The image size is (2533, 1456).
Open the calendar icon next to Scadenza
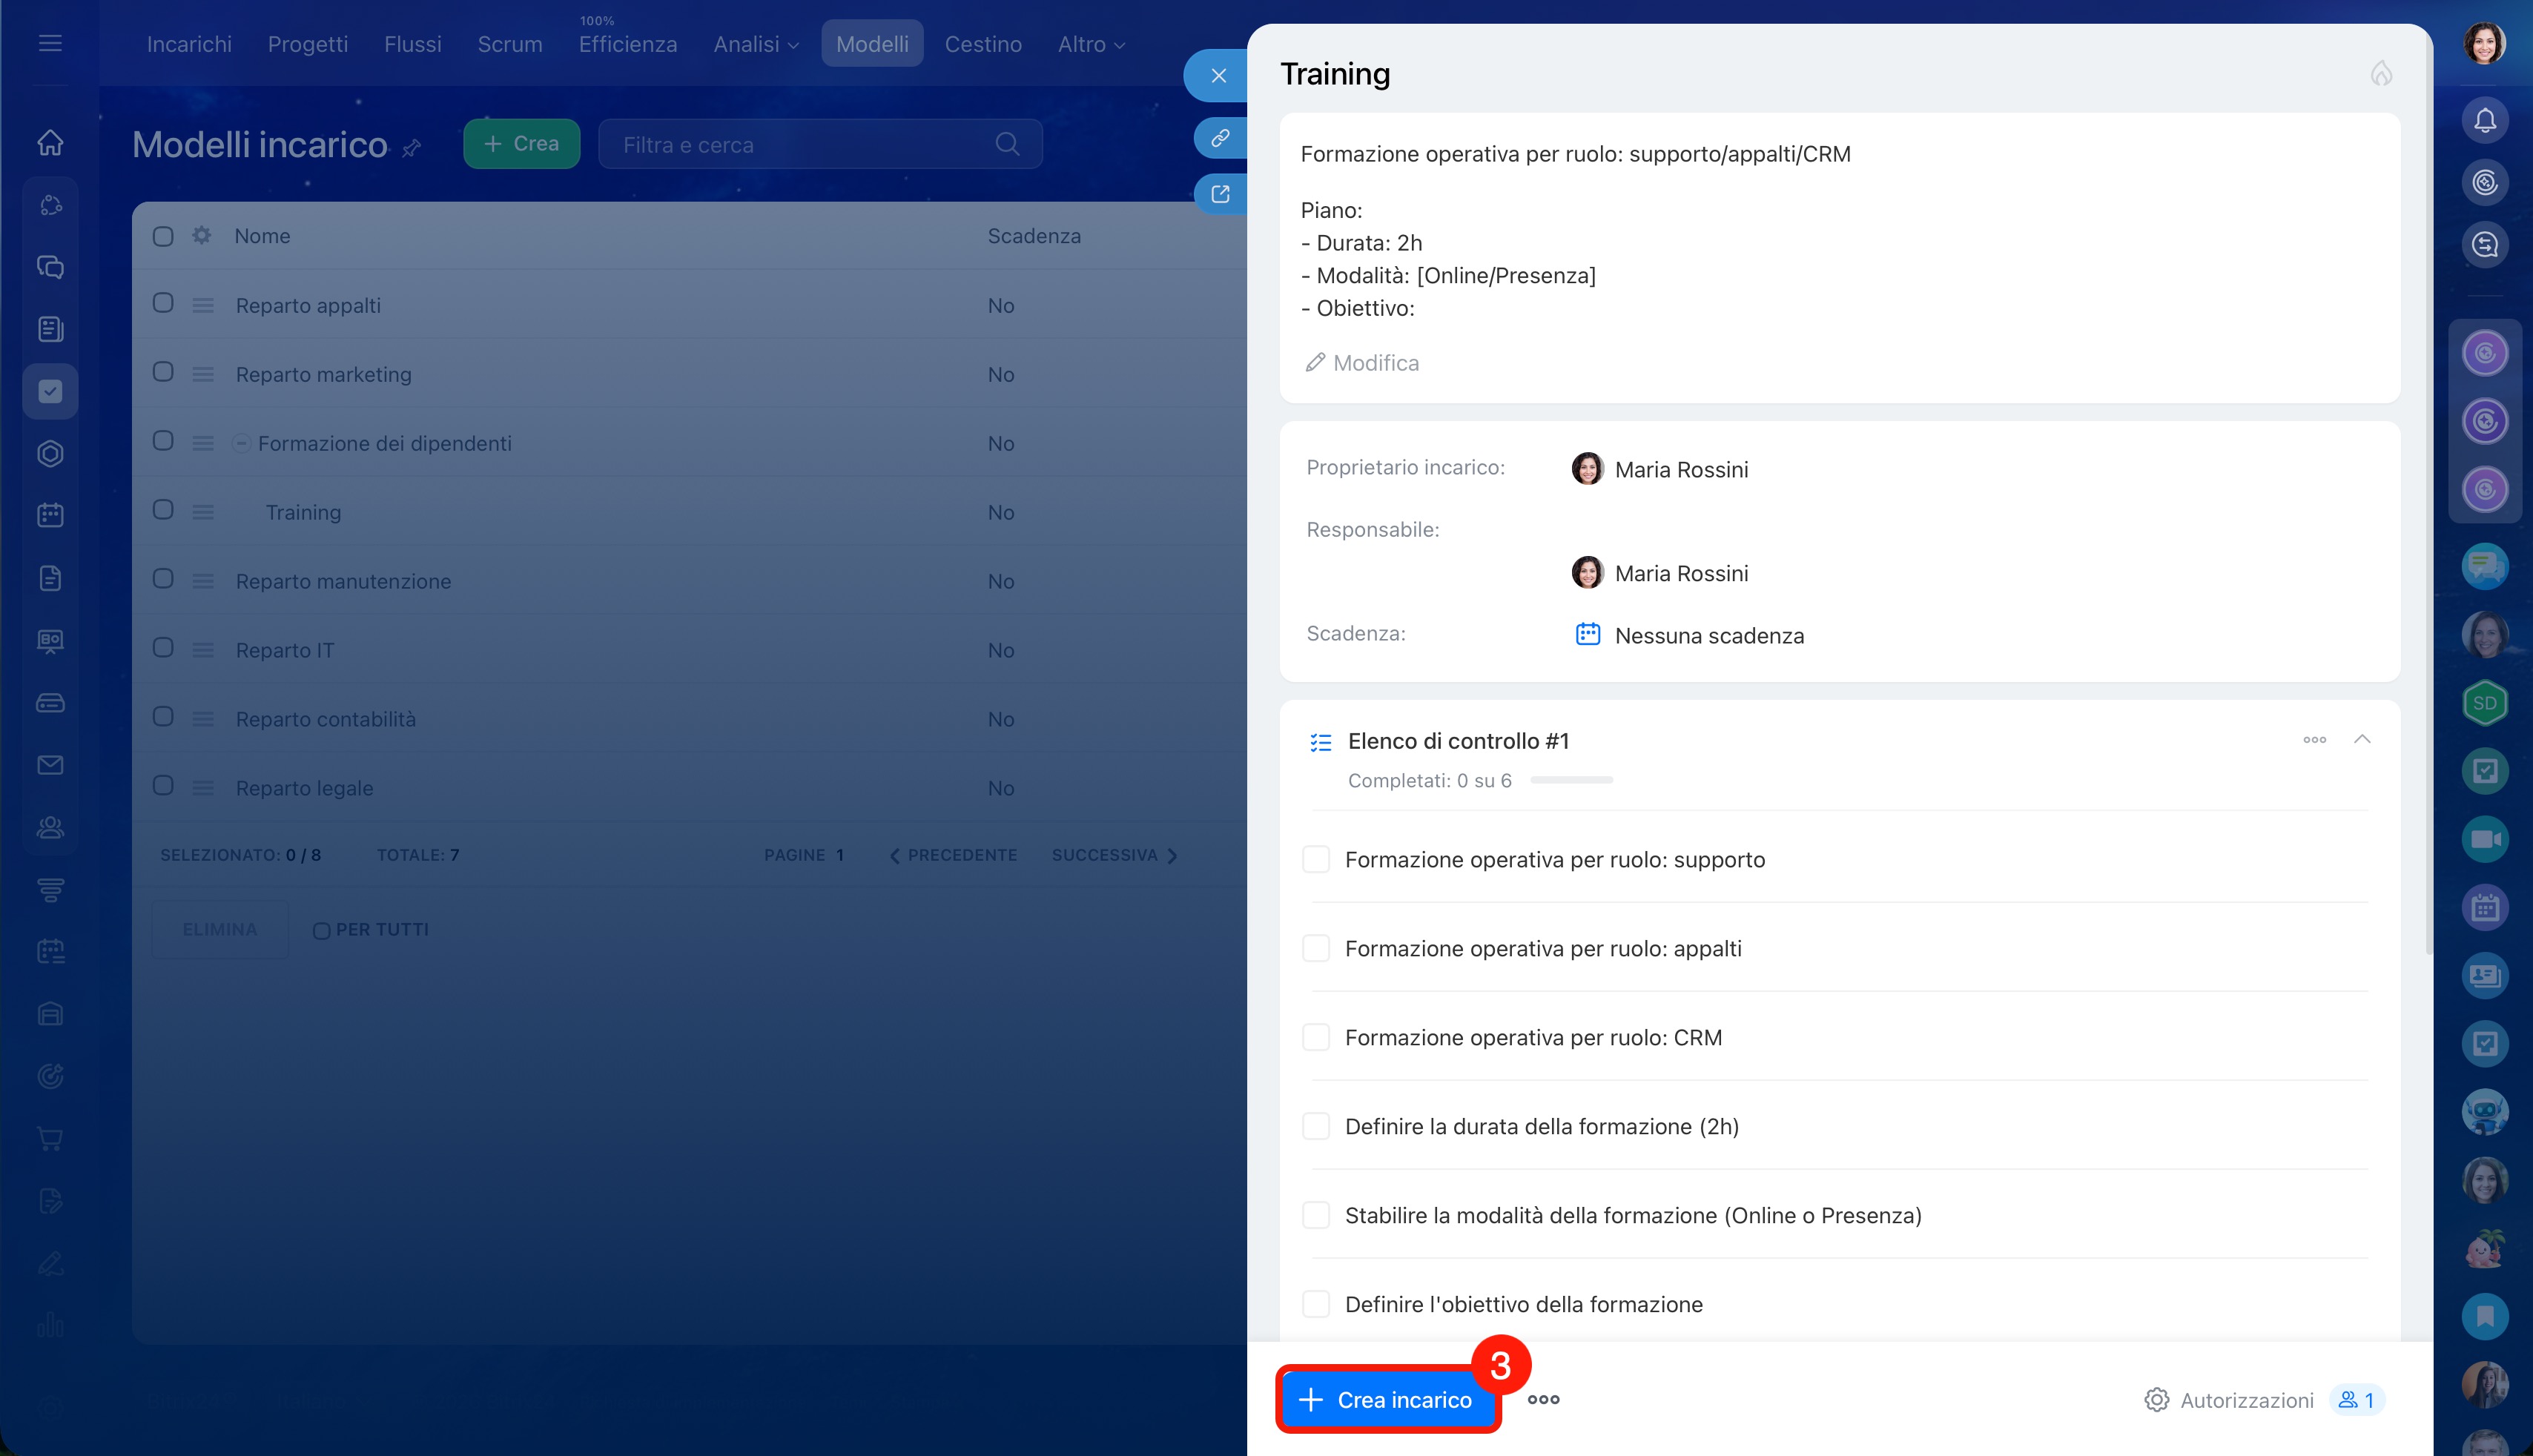pyautogui.click(x=1587, y=634)
